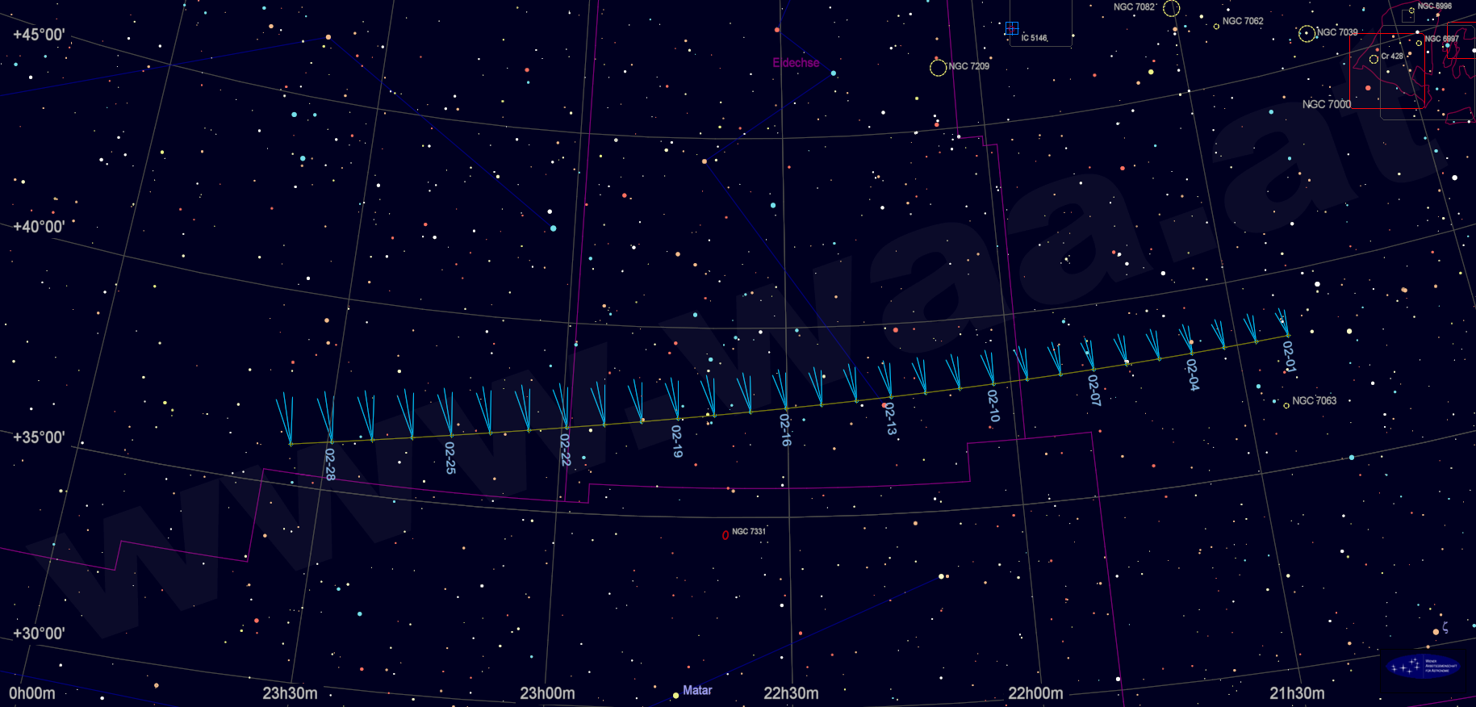Click the right ascension label 22h00m

(x=1035, y=693)
